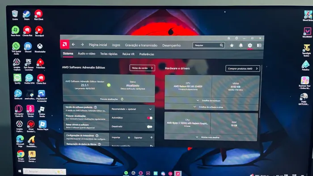Open the Battle.net desktop icon
Screen dimensions: 313x176
(18, 95)
